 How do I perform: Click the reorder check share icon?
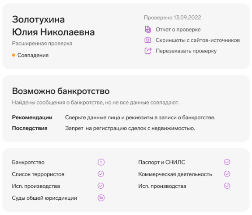[148, 51]
